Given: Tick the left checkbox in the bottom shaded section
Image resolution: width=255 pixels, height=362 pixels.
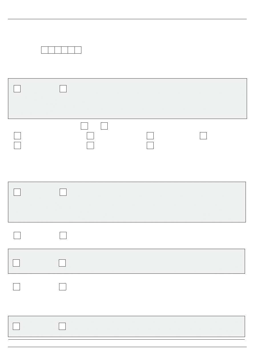Looking at the screenshot, I should [16, 326].
